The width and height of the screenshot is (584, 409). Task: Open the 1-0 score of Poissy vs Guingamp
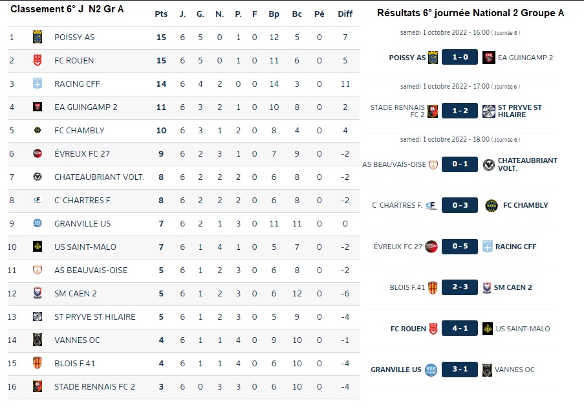460,57
